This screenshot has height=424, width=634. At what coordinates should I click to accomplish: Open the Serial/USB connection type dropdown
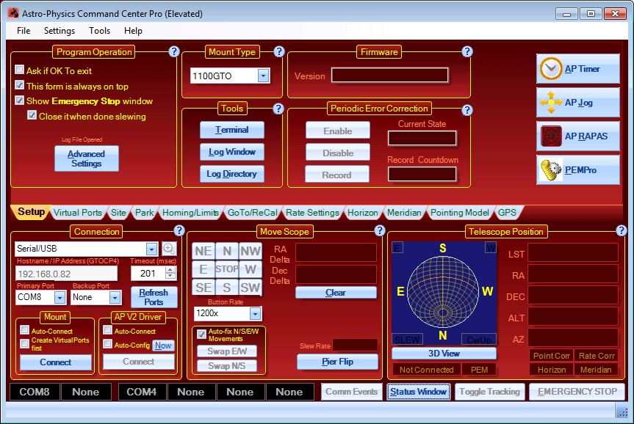(x=151, y=249)
